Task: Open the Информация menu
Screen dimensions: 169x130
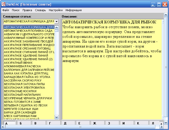Action: pyautogui.click(x=73, y=10)
